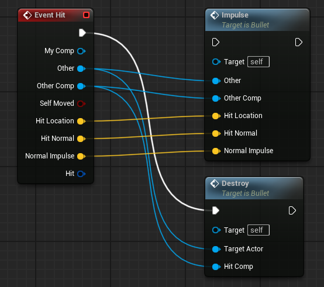The image size is (324, 287).
Task: Click the Target Actor input pin
Action: pyautogui.click(x=216, y=249)
